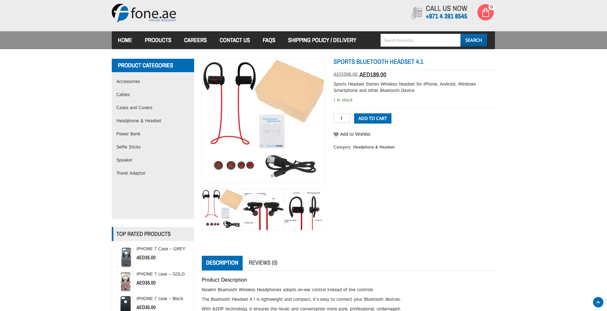The image size is (607, 311).
Task: Select the Description tab
Action: point(222,263)
